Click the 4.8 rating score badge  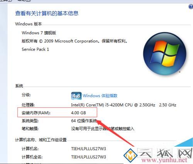(76, 96)
